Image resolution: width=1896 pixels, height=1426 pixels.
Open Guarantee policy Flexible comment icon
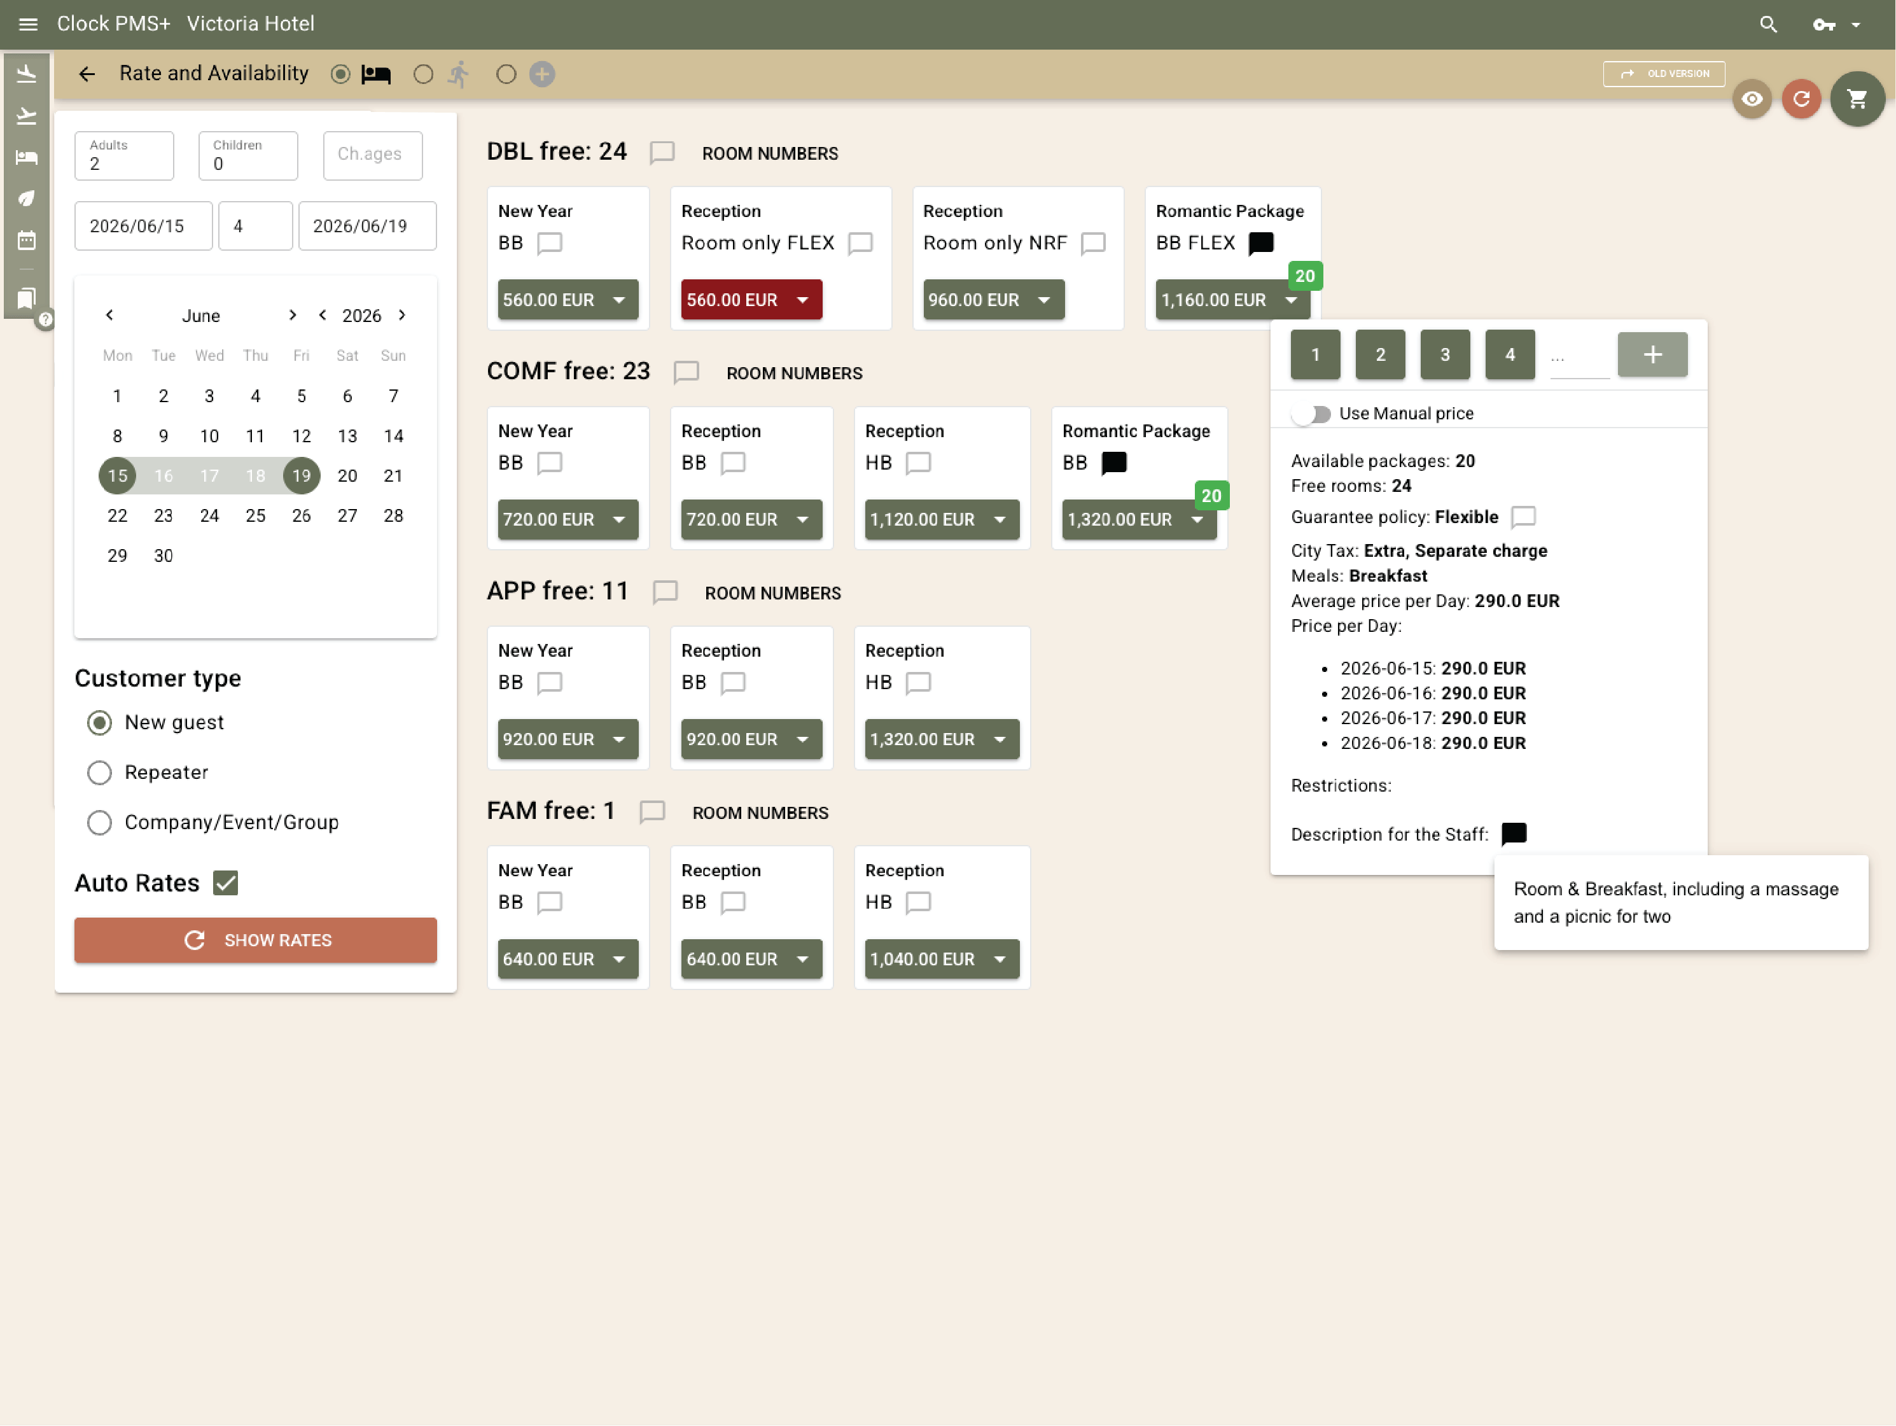coord(1523,517)
